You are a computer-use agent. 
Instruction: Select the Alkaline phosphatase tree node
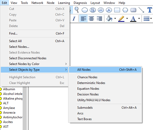[x=13, y=99]
